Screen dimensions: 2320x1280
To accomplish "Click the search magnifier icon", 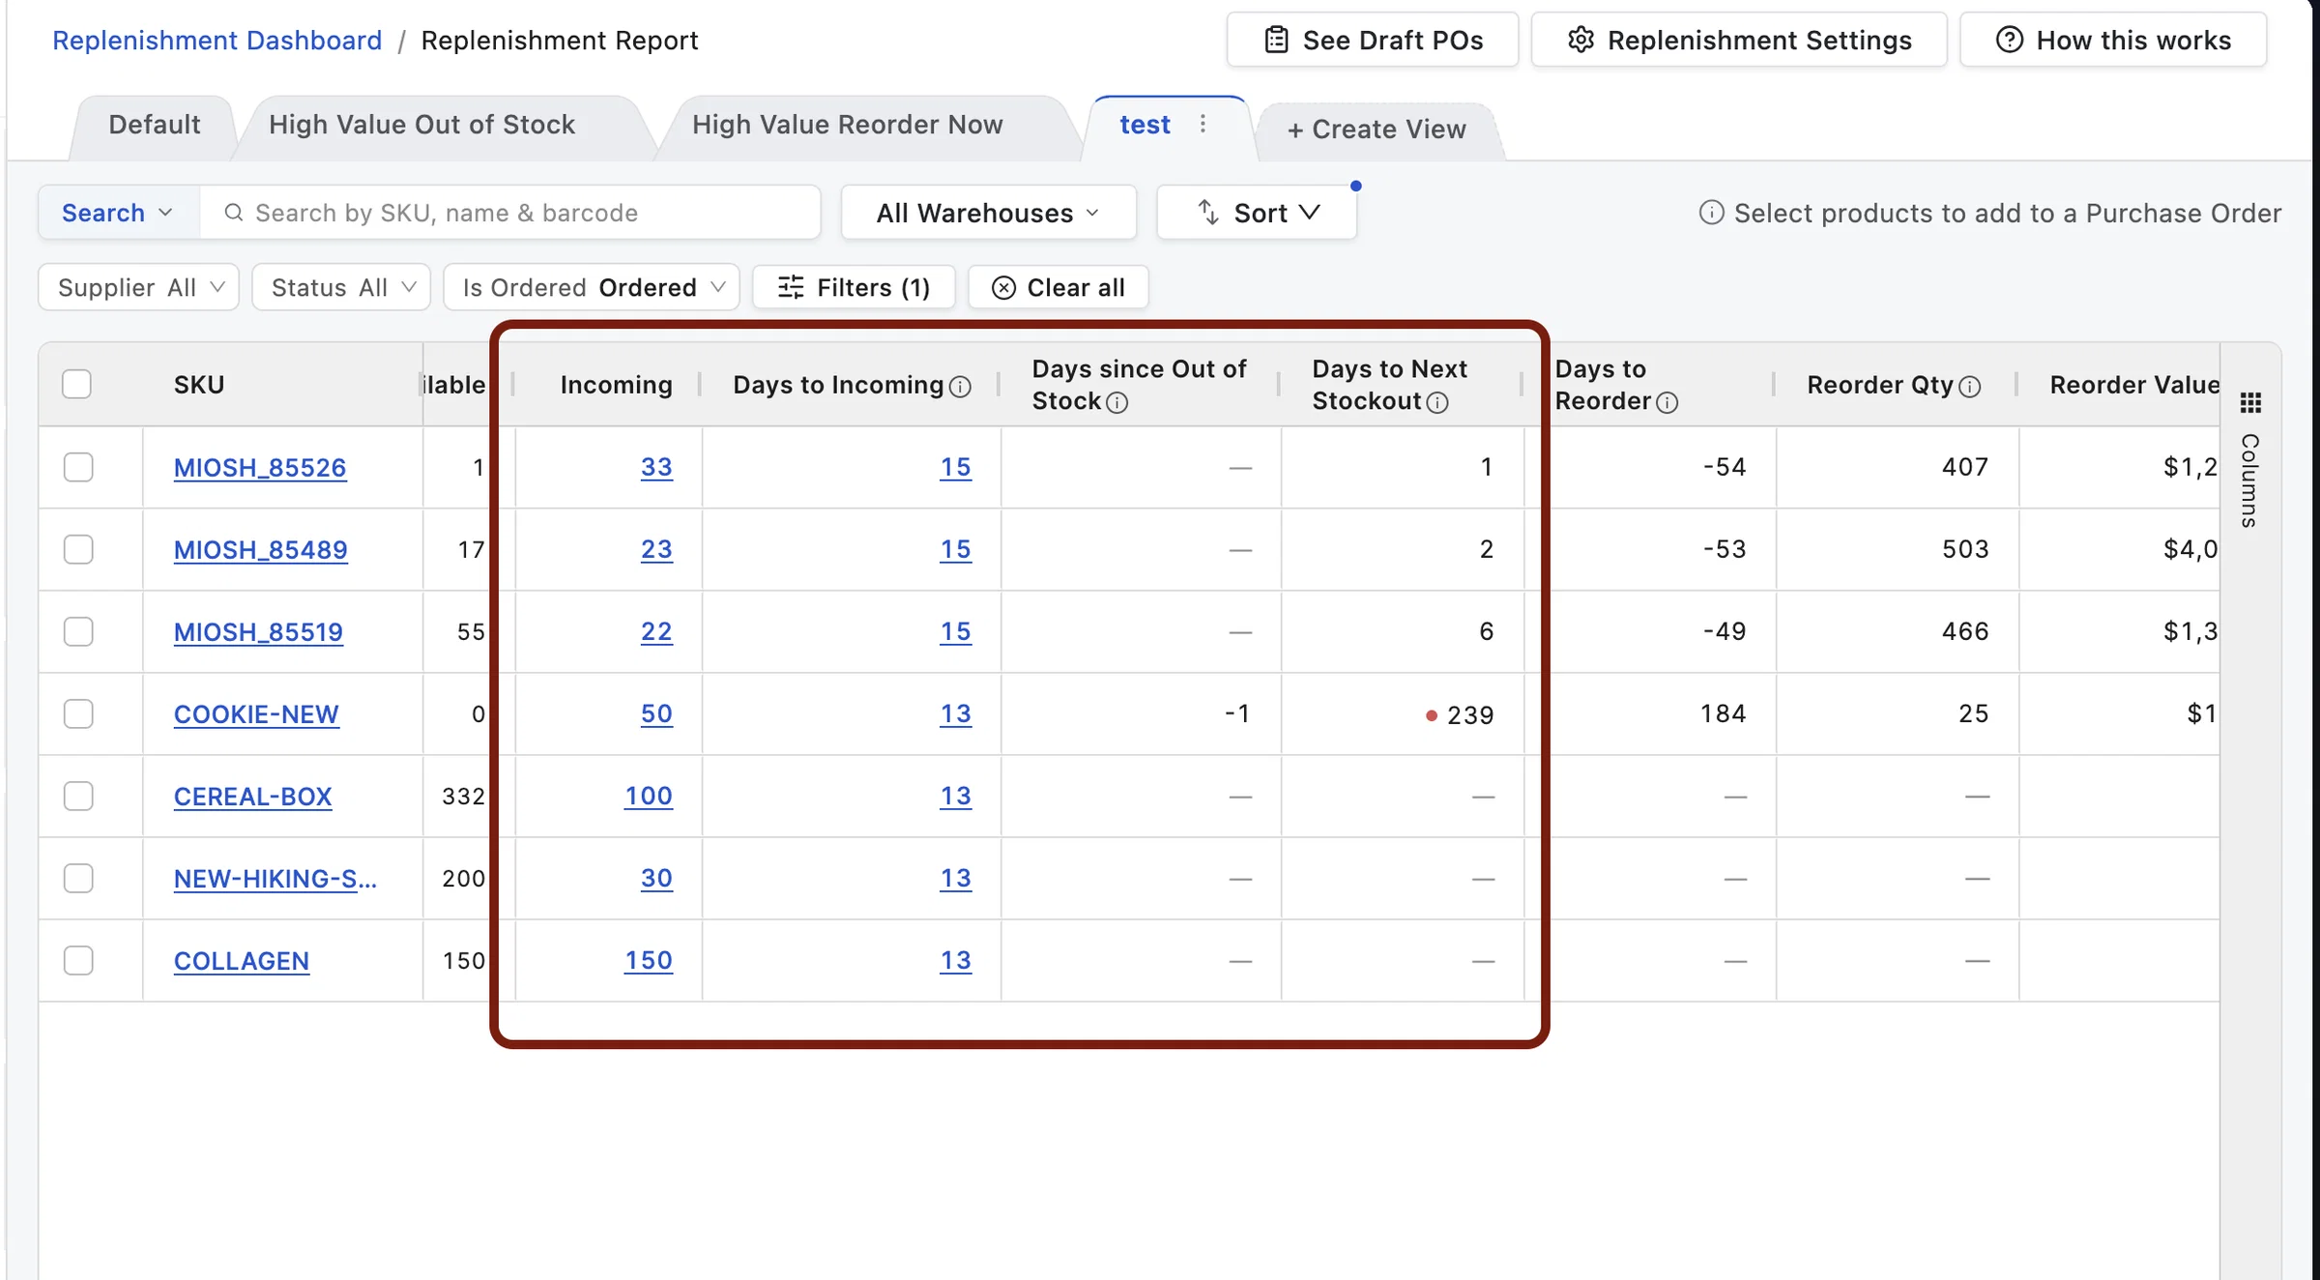I will click(x=233, y=212).
